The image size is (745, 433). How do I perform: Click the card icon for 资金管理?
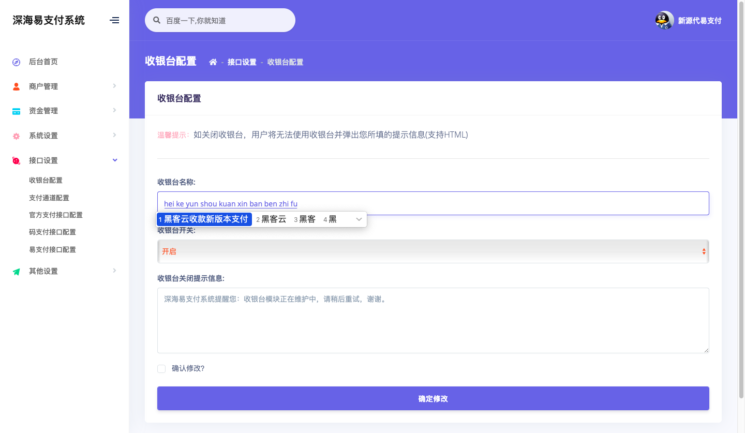click(16, 111)
